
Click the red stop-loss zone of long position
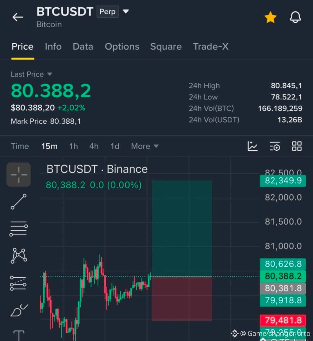182,299
